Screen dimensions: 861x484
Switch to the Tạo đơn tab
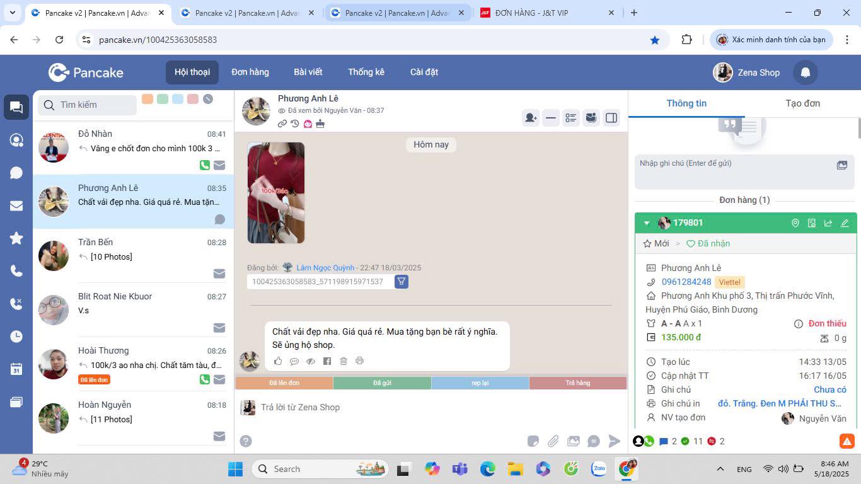point(802,103)
